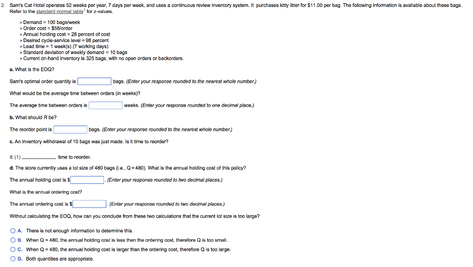
Task: Click the superscript footnote after standard normal table
Action: pyautogui.click(x=85, y=10)
